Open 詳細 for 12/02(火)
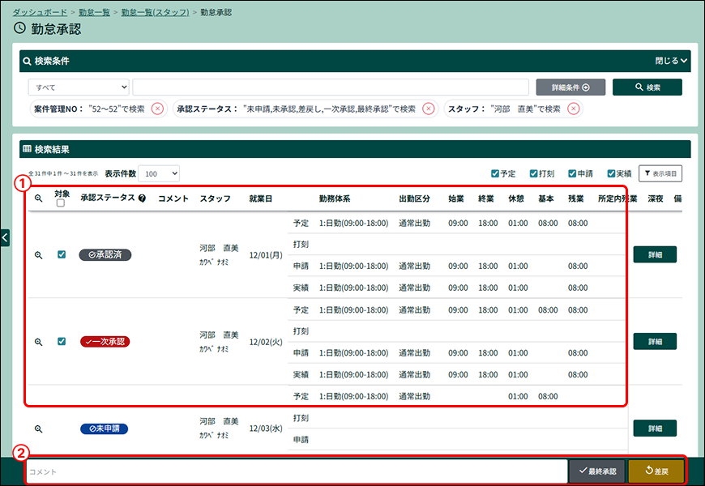 tap(655, 341)
